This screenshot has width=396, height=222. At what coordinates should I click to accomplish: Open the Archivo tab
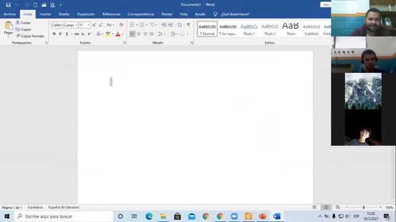[10, 14]
